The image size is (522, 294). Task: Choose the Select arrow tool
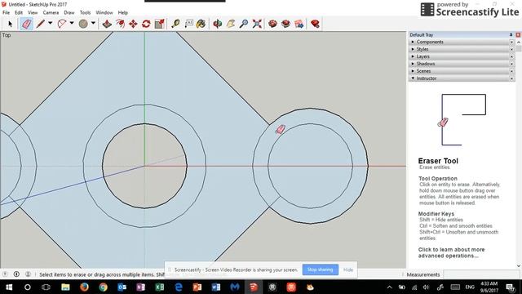10,24
